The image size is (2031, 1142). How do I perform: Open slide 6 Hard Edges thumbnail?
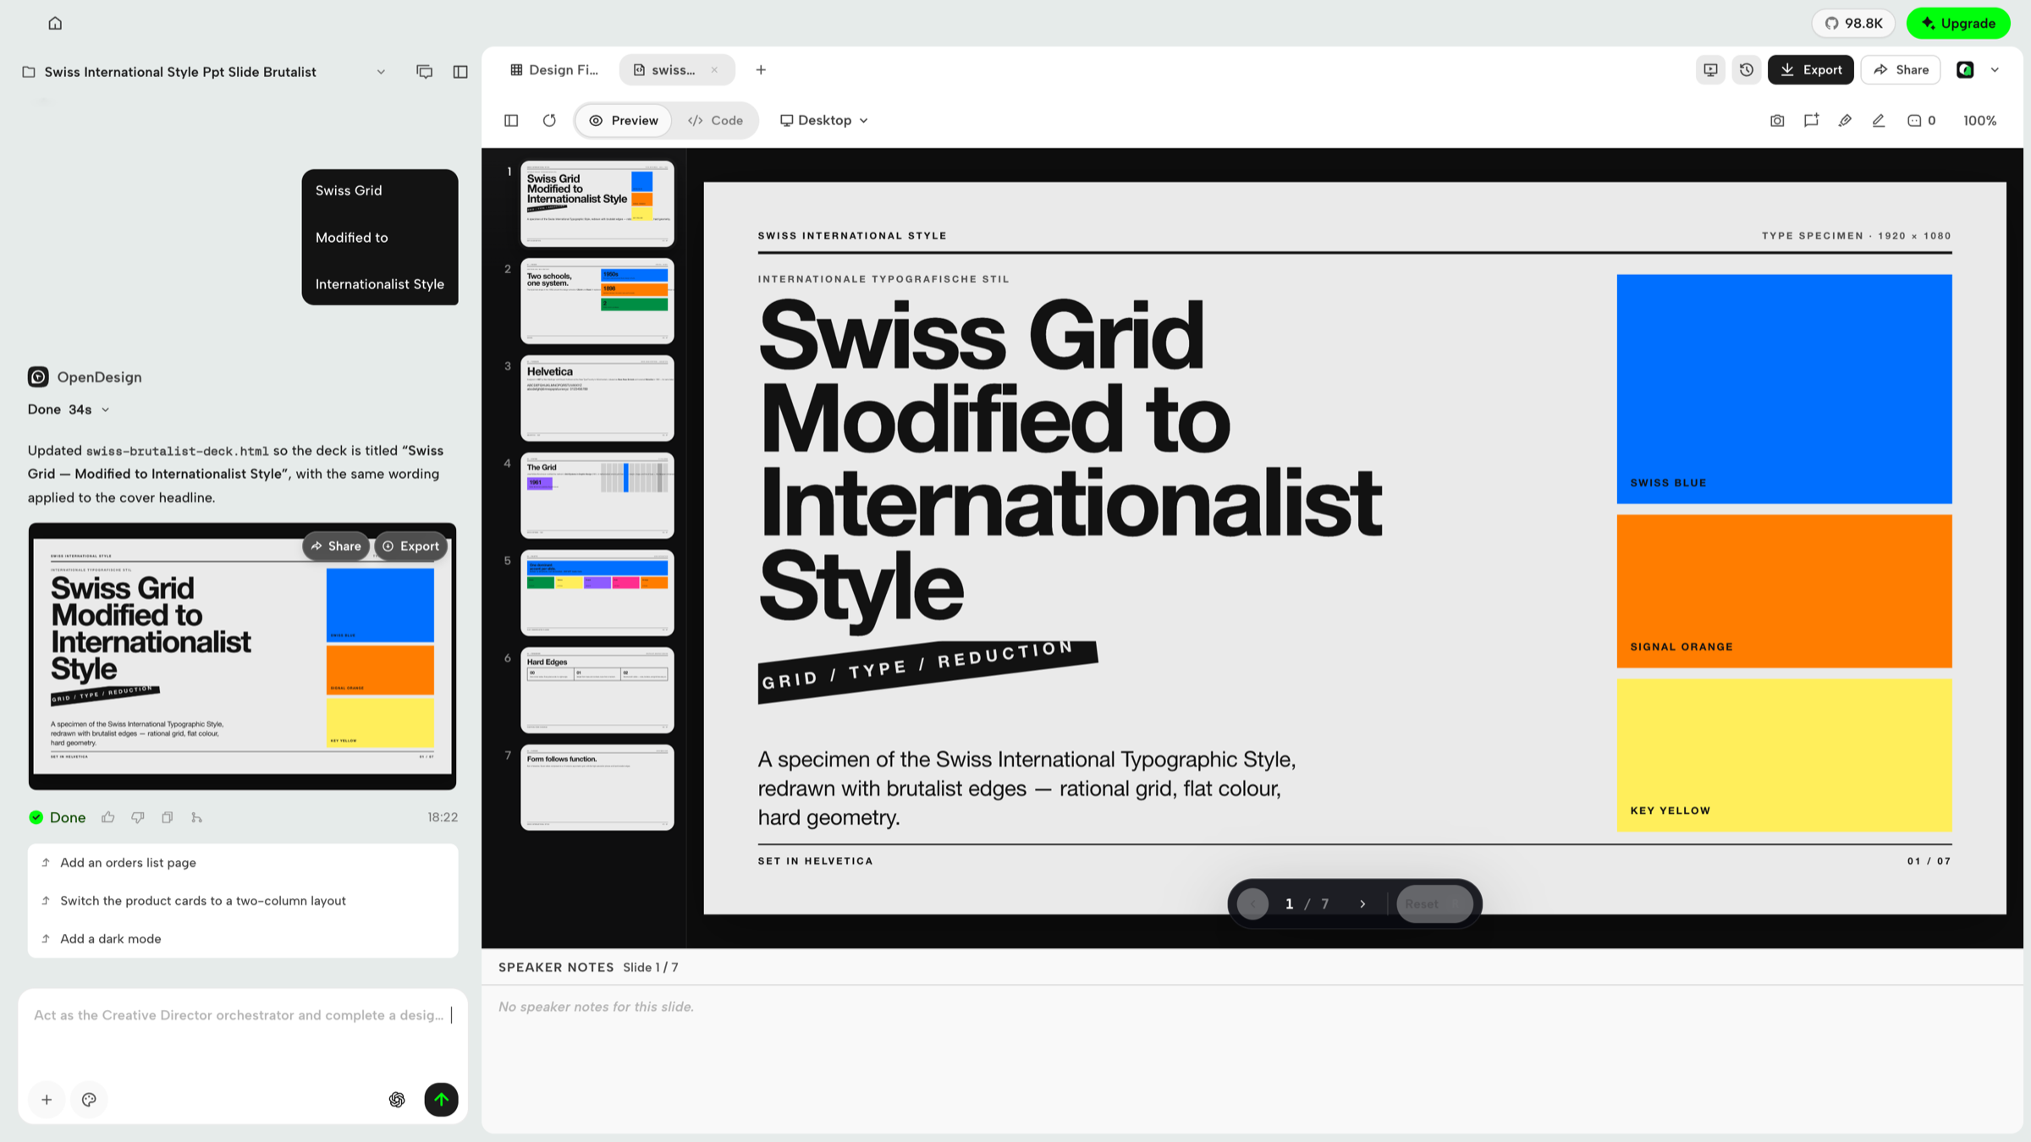(x=597, y=689)
